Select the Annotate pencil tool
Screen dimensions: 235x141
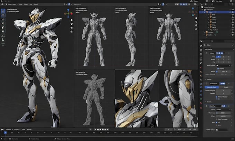3,36
